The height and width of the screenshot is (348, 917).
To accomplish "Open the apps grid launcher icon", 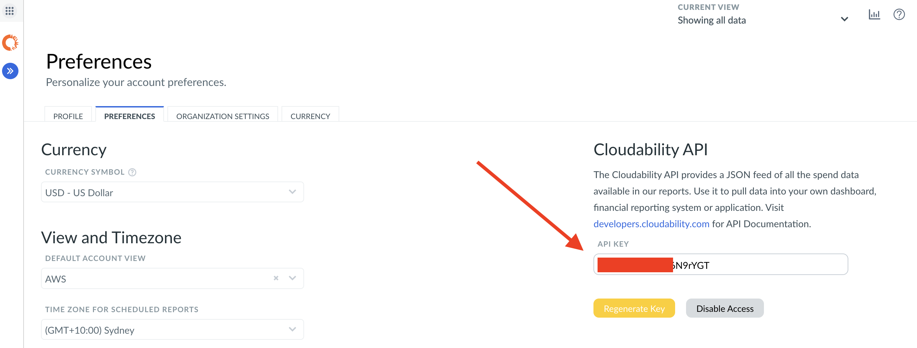I will tap(10, 11).
